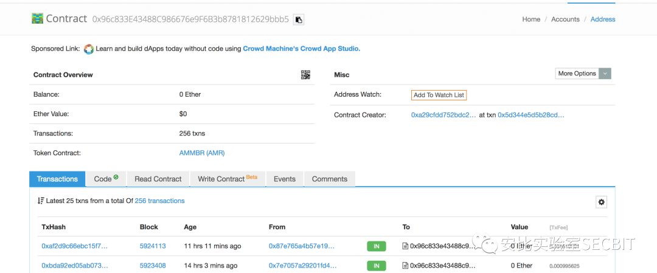Click the IN badge in row 5924113
The image size is (657, 273).
[377, 246]
